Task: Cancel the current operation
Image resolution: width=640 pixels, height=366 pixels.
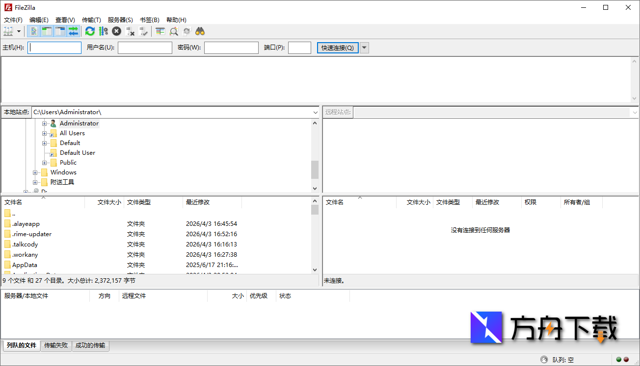Action: pos(116,31)
